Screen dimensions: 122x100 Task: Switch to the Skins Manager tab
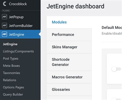[69, 47]
